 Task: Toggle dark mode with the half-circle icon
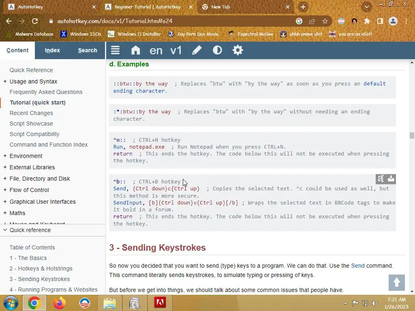(217, 50)
